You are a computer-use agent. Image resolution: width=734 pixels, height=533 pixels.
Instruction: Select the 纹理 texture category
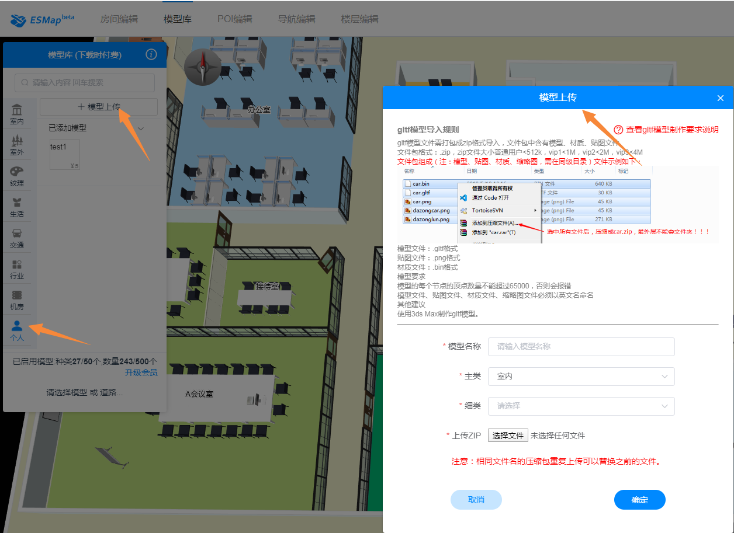(17, 177)
